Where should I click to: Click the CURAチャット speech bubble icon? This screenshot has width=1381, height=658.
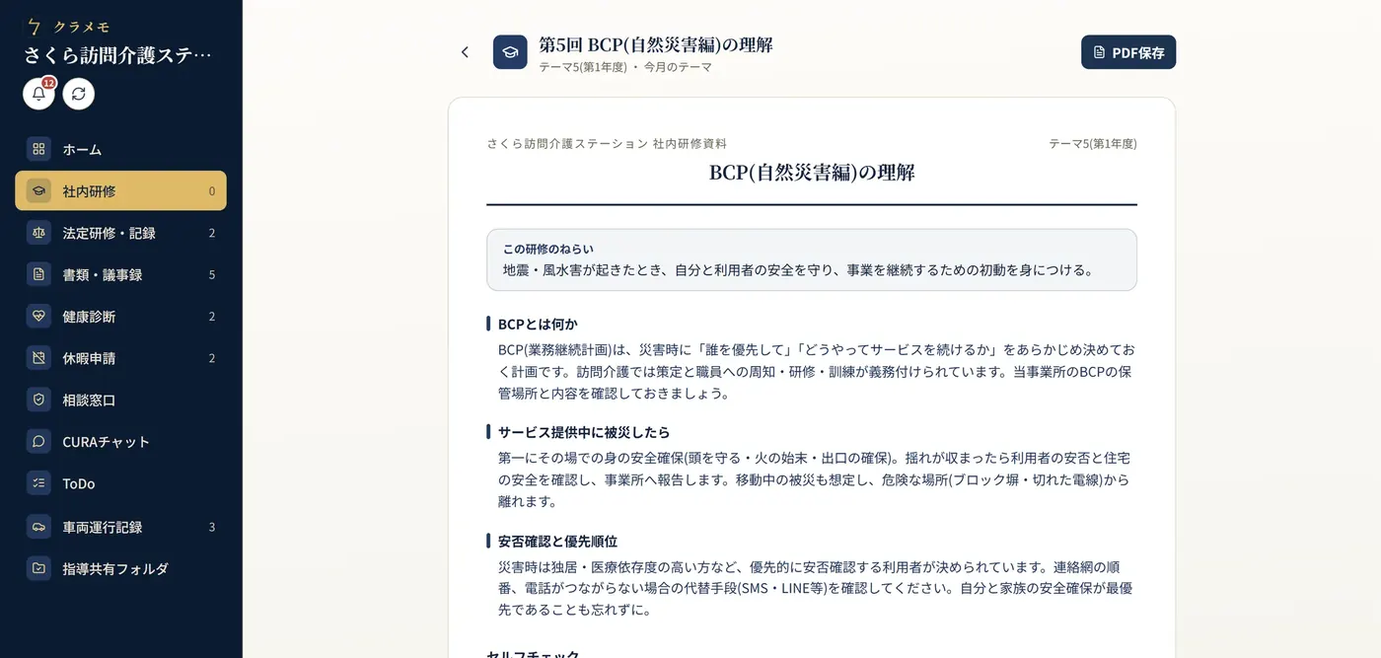click(x=38, y=441)
